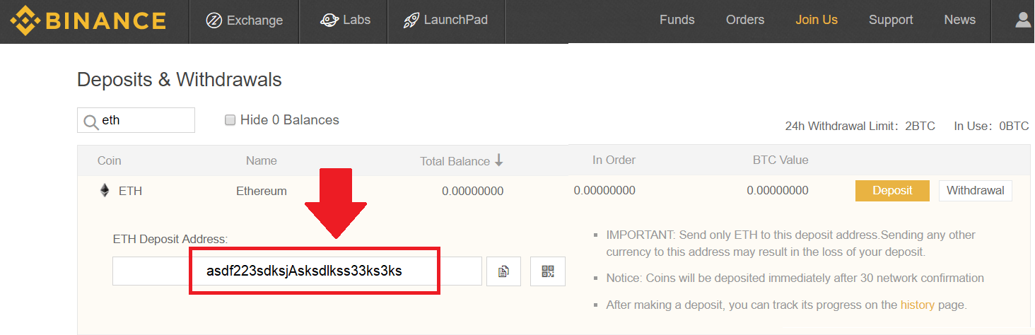The image size is (1035, 335).
Task: Click the Coin column header
Action: (x=109, y=160)
